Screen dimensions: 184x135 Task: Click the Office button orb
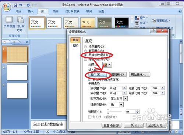[7, 7]
